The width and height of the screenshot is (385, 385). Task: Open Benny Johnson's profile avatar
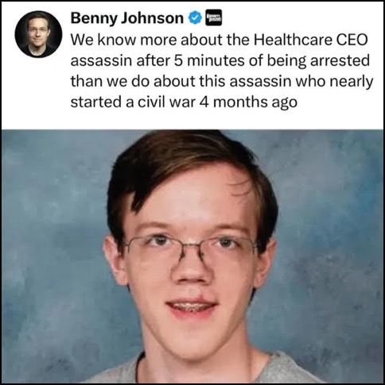coord(38,34)
